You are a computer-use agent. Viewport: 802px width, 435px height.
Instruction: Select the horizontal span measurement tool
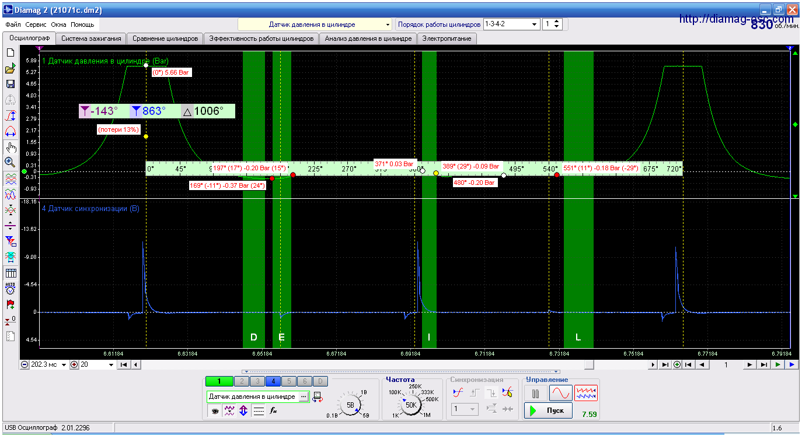(x=10, y=131)
